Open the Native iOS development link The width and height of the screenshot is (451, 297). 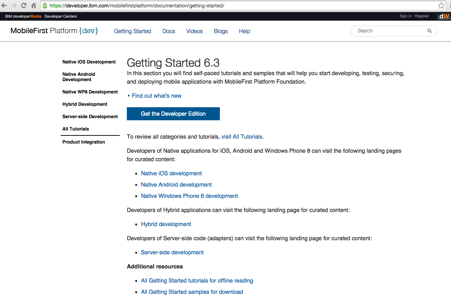tap(171, 173)
